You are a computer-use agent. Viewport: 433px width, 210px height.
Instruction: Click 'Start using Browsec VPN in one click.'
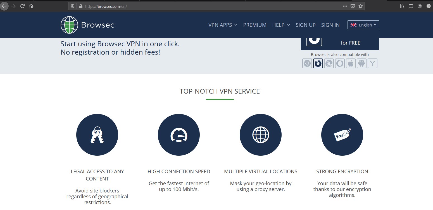click(x=120, y=44)
